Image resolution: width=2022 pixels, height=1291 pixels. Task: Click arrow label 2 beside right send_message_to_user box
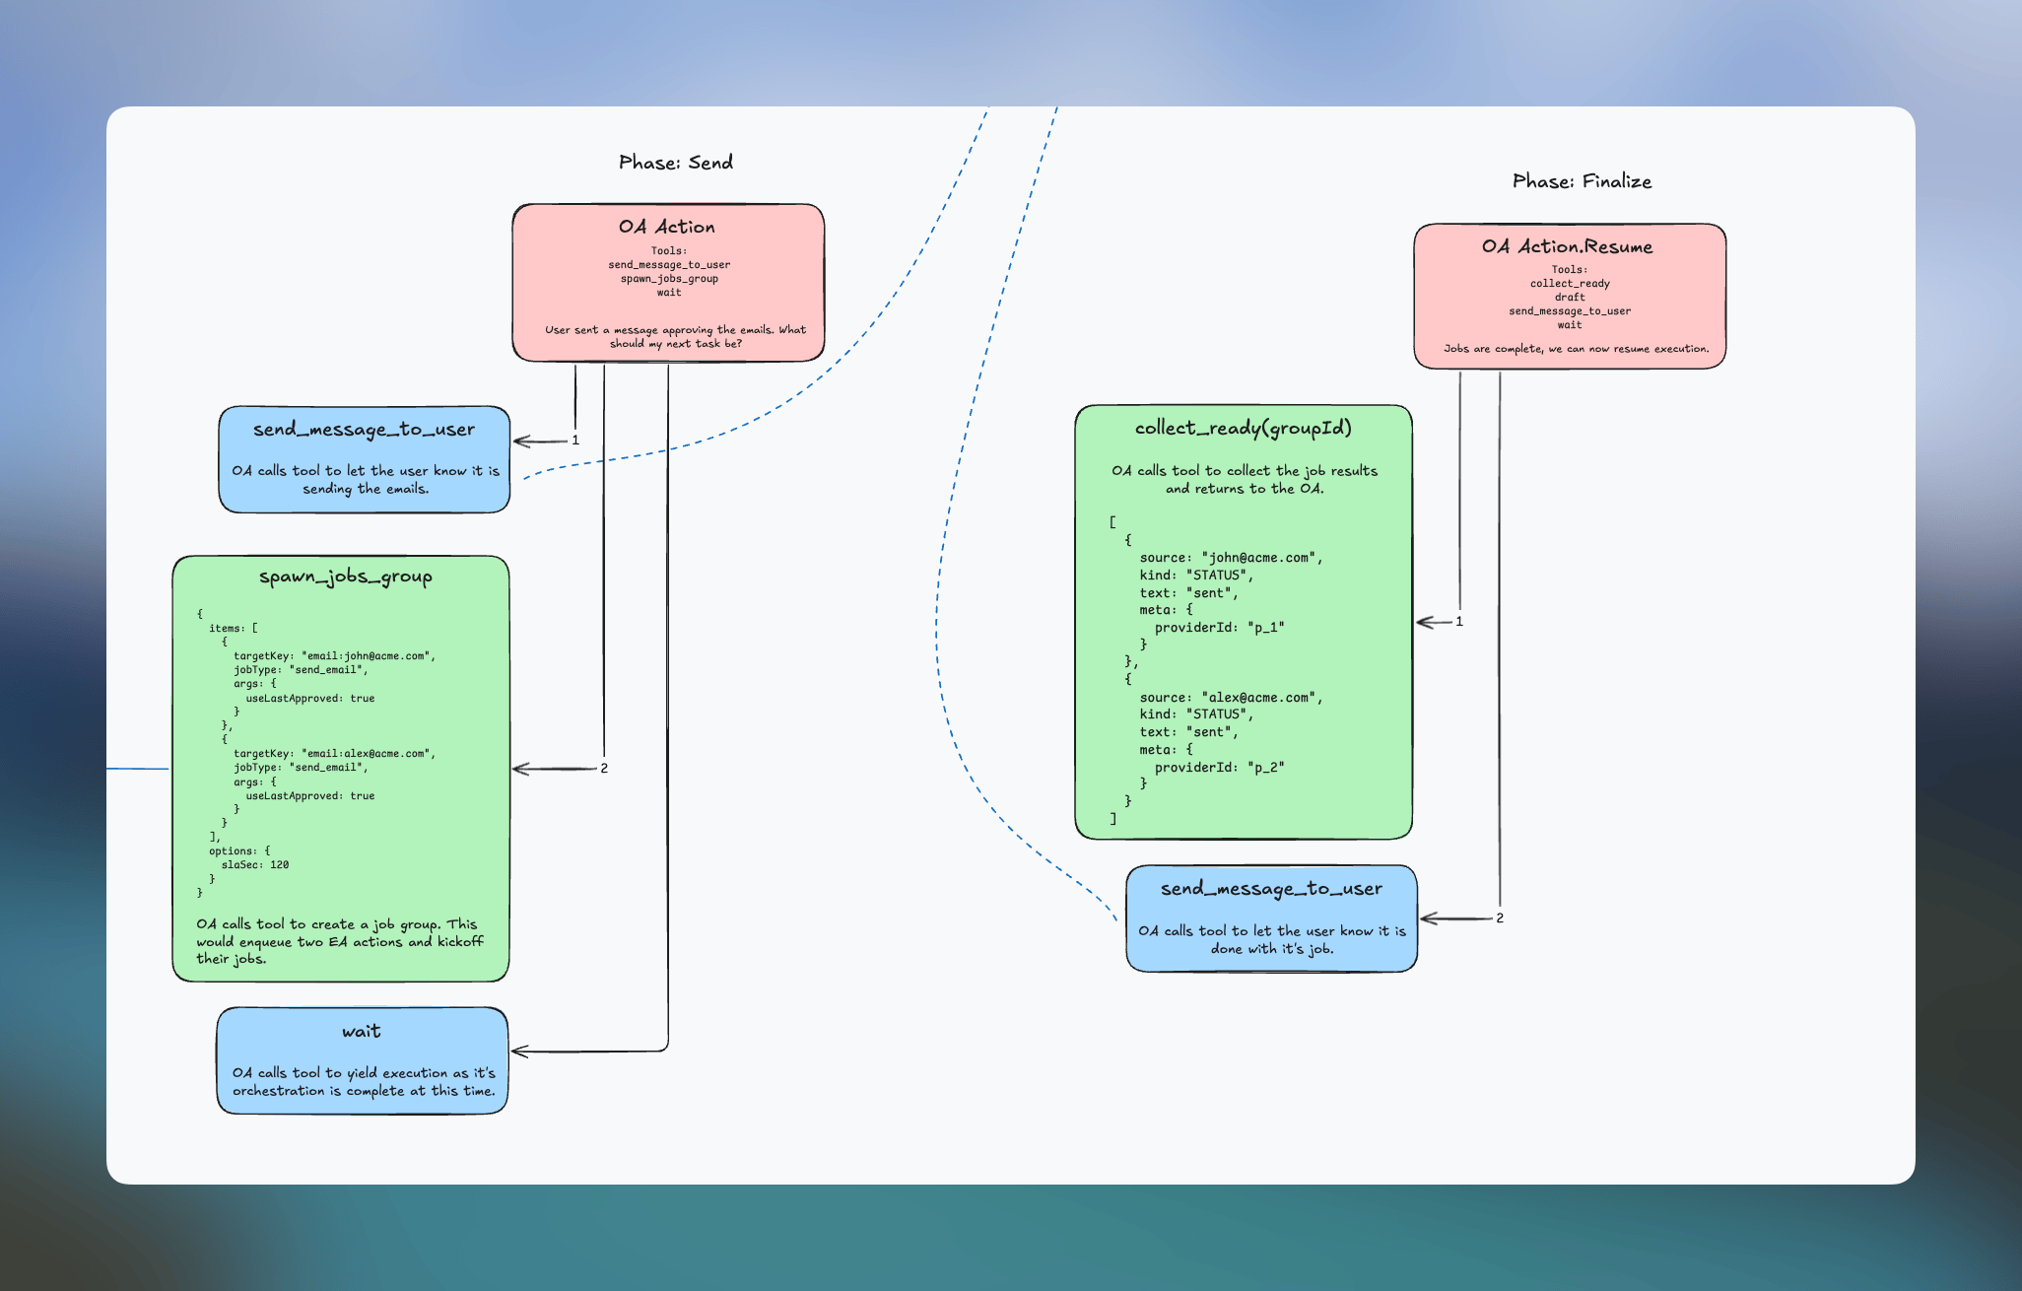coord(1500,918)
